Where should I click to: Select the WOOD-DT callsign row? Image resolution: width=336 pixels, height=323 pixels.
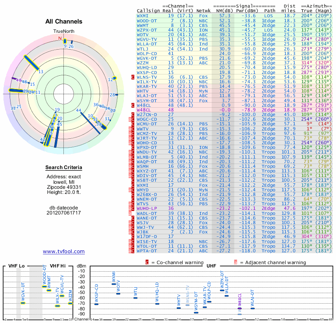pos(234,21)
